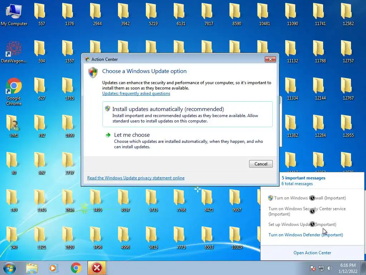Screen dimensions: 366x275
Task: Select folder 7817 on the desktop
Action: (209, 14)
